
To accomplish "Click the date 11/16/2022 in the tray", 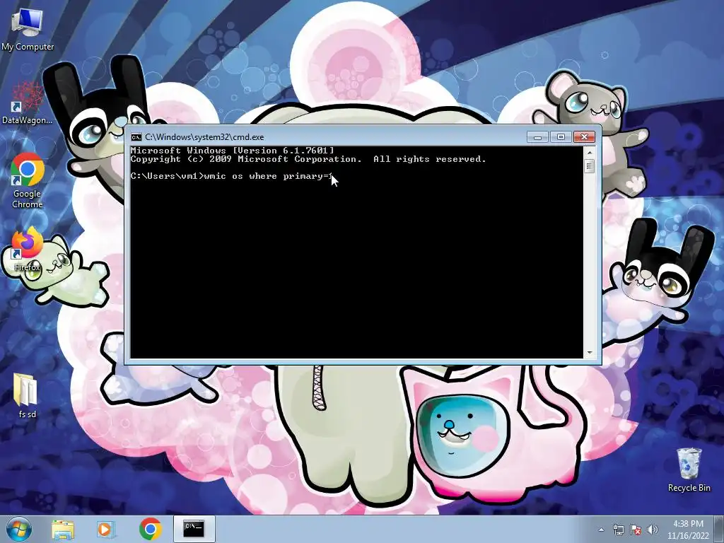I will pos(688,536).
